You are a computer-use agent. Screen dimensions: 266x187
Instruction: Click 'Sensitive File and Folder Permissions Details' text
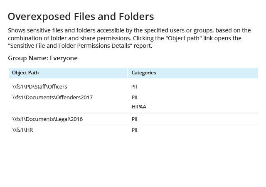pos(70,46)
